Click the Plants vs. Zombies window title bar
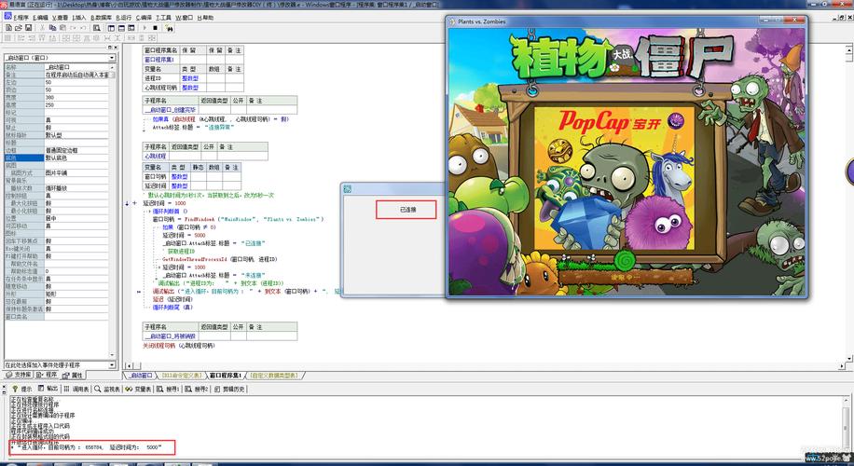Screen dimensions: 854x466 [627, 21]
